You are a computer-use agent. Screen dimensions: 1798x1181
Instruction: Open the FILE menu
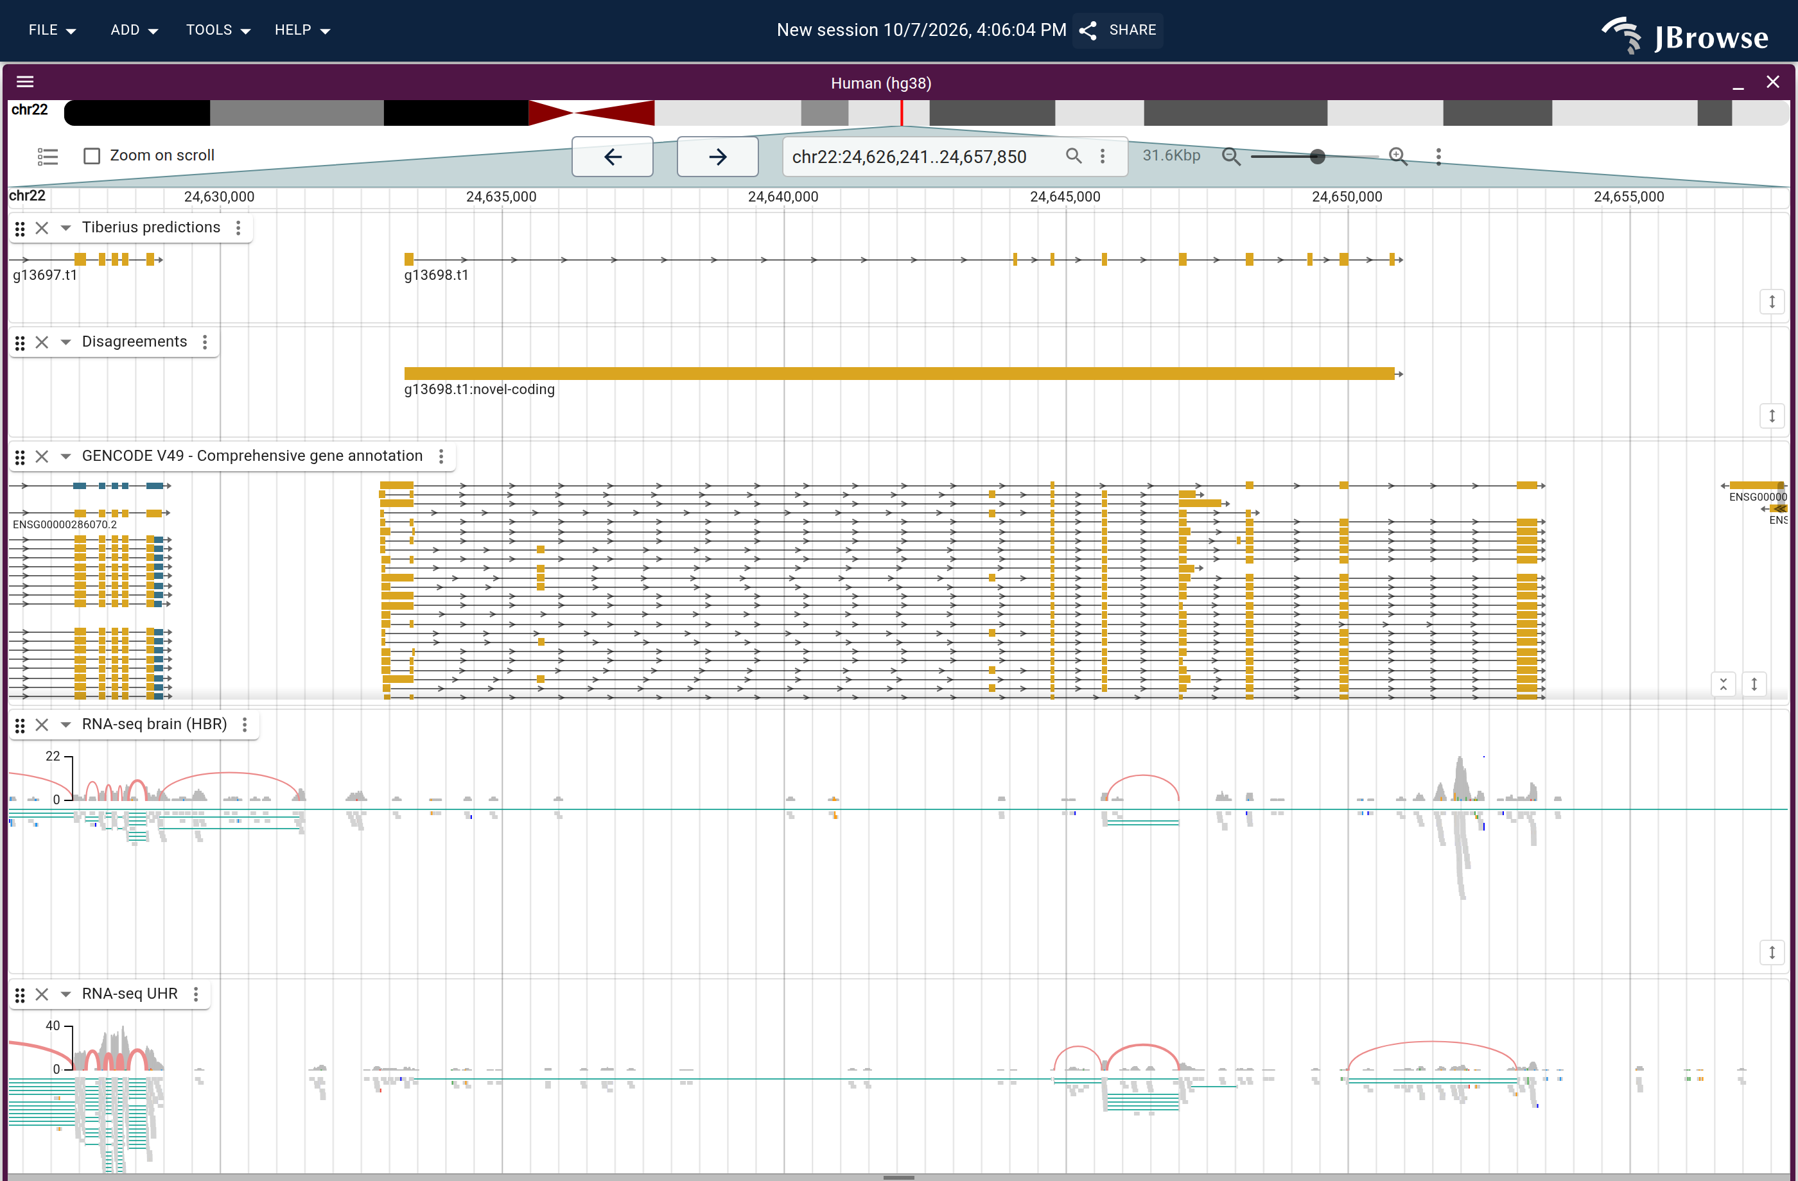[x=52, y=30]
